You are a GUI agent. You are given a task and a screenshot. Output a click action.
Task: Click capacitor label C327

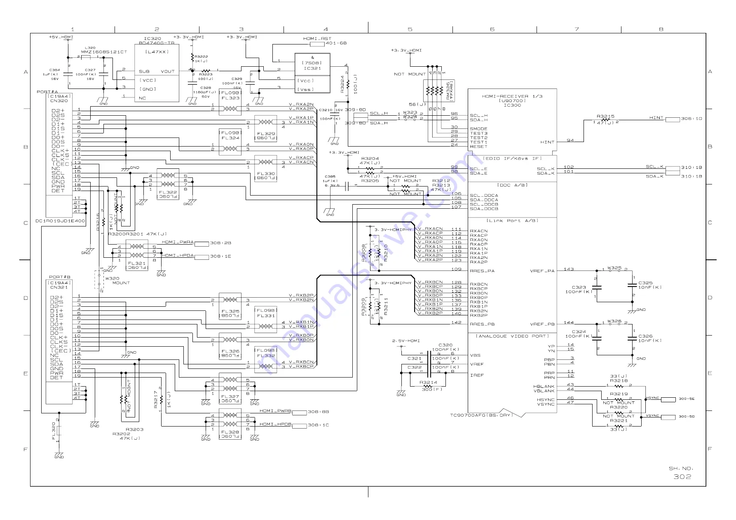(x=90, y=70)
